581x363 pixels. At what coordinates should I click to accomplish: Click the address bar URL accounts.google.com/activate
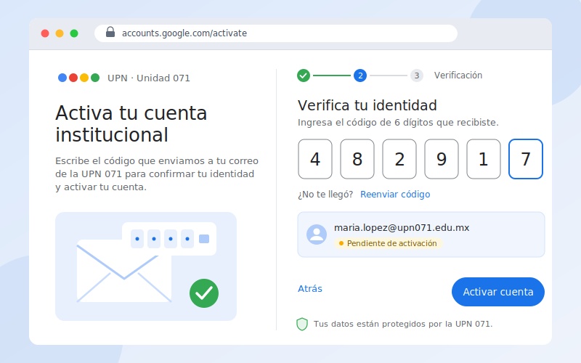[x=184, y=33]
